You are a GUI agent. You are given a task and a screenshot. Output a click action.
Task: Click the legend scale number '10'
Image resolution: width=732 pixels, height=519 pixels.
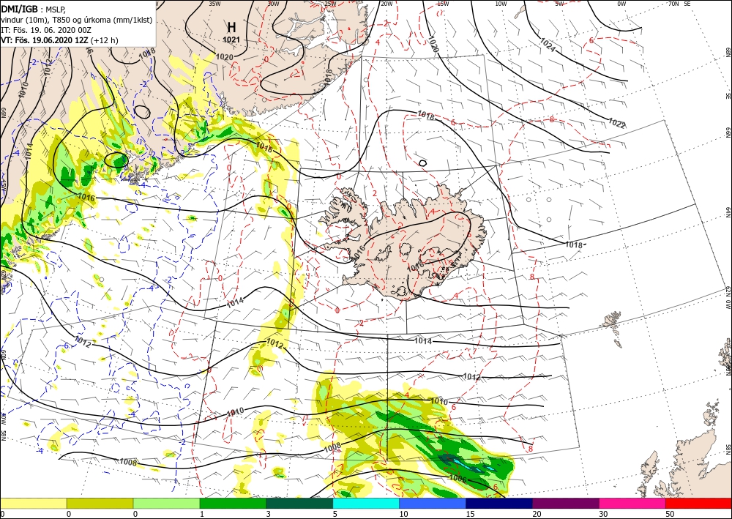[x=403, y=514]
